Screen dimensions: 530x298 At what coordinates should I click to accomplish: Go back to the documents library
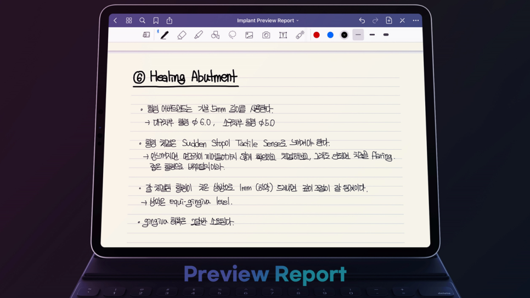[115, 21]
